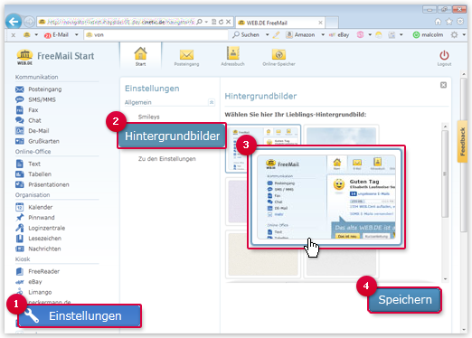The width and height of the screenshot is (472, 338).
Task: Open the Amazon toolbar shortcut
Action: (x=300, y=35)
